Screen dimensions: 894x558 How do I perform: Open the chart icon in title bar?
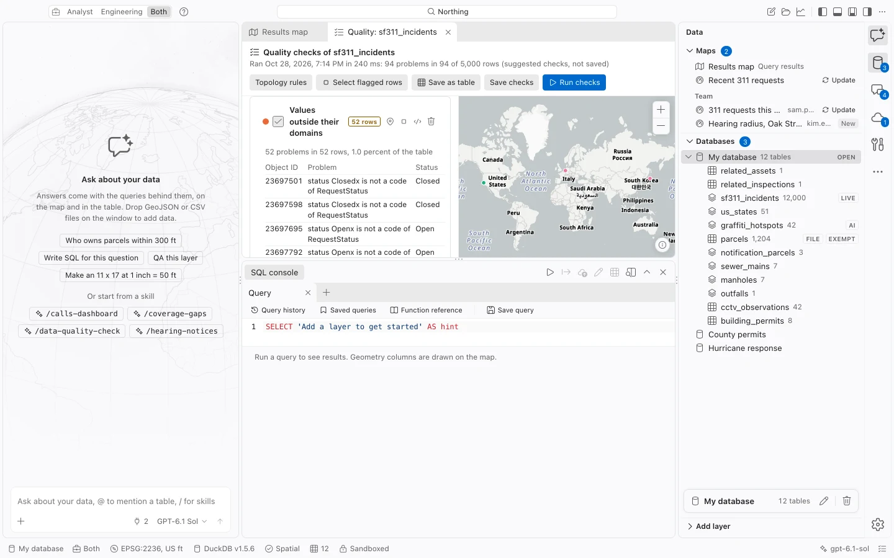pos(801,12)
